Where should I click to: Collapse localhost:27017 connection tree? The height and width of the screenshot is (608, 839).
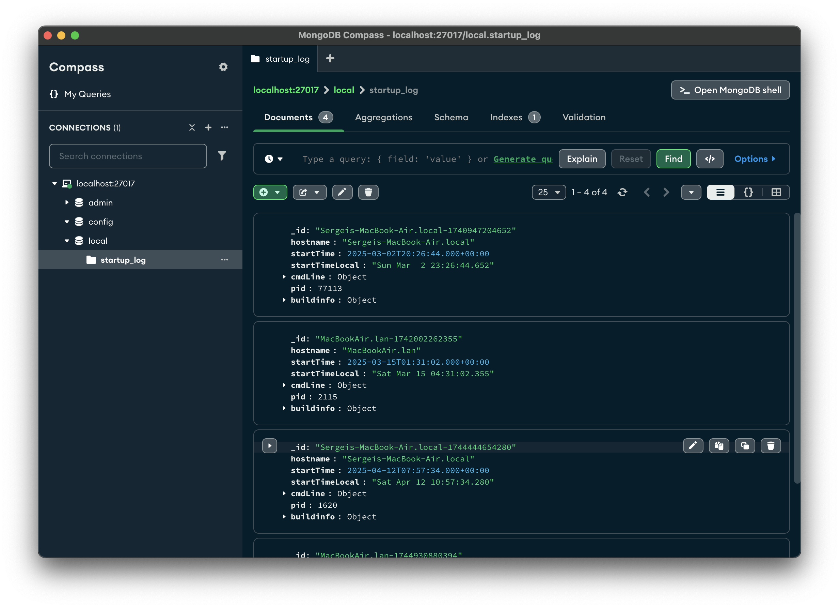54,184
